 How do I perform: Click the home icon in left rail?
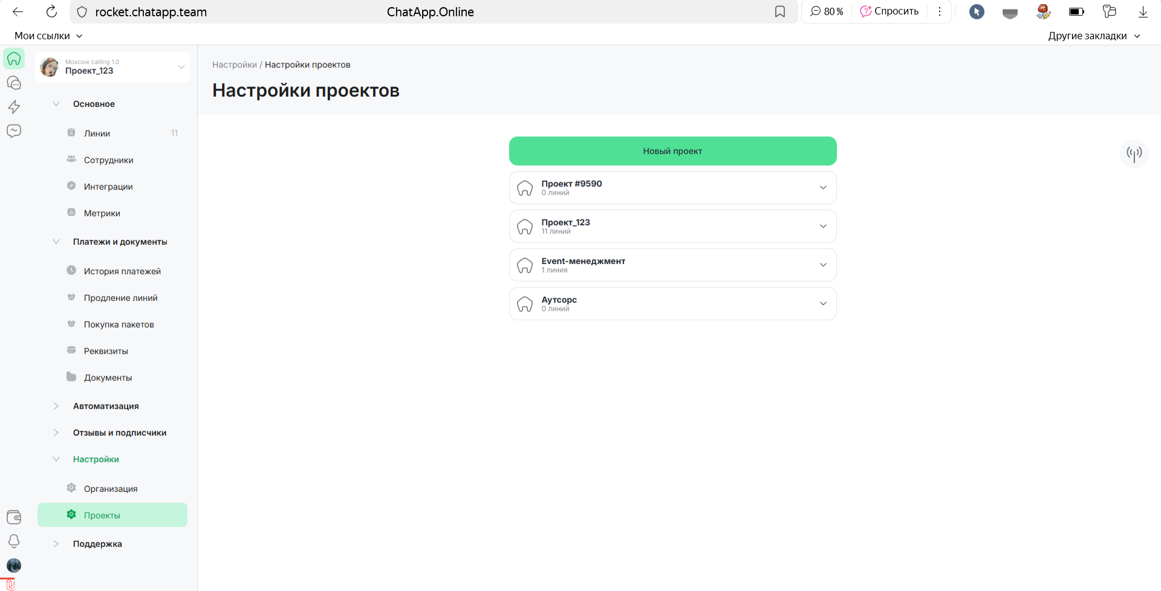[14, 59]
